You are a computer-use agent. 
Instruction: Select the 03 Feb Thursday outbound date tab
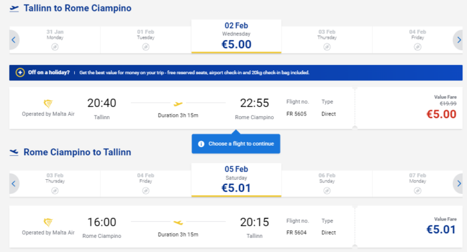pos(327,39)
